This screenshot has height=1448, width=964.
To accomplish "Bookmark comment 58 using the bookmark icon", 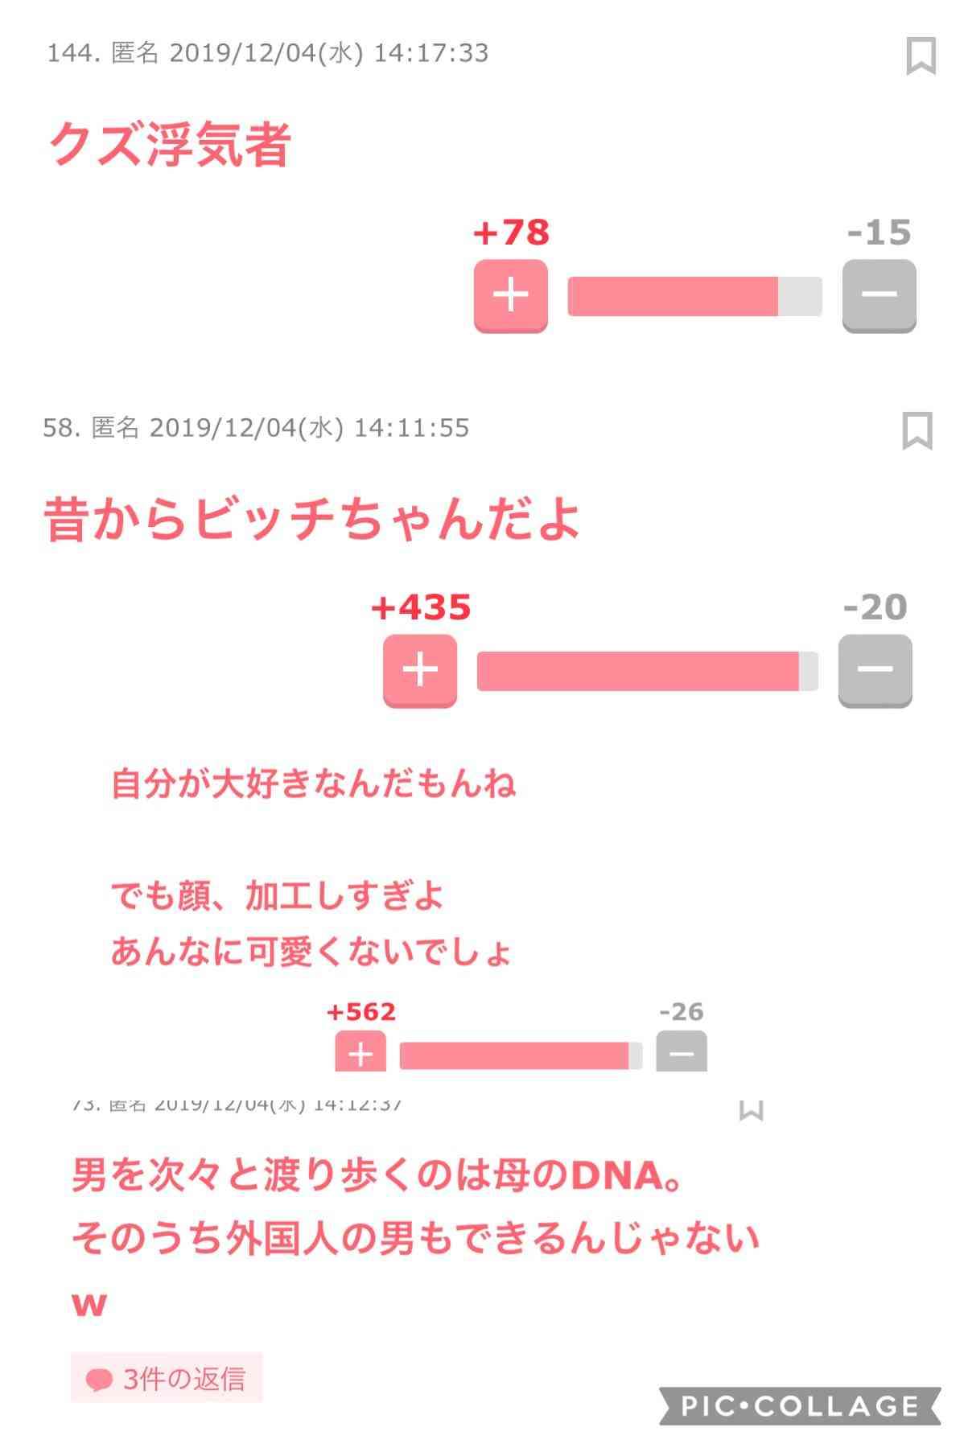I will coord(917,430).
